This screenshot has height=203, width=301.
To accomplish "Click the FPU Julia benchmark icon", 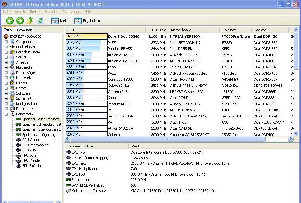I will tap(18, 155).
